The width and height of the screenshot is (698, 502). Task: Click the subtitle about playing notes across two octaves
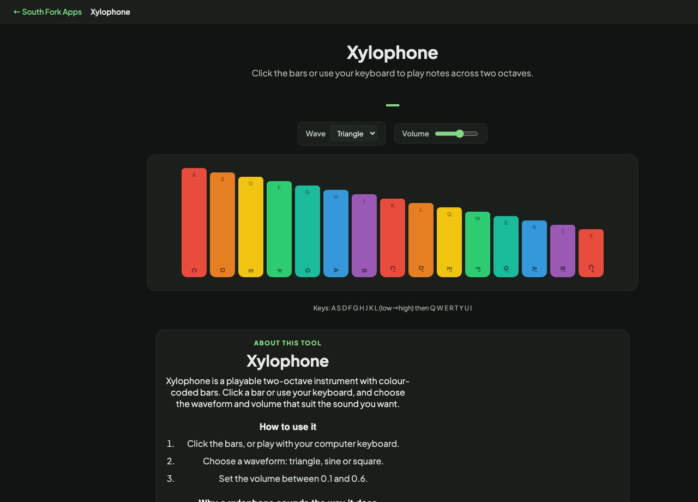pyautogui.click(x=393, y=73)
